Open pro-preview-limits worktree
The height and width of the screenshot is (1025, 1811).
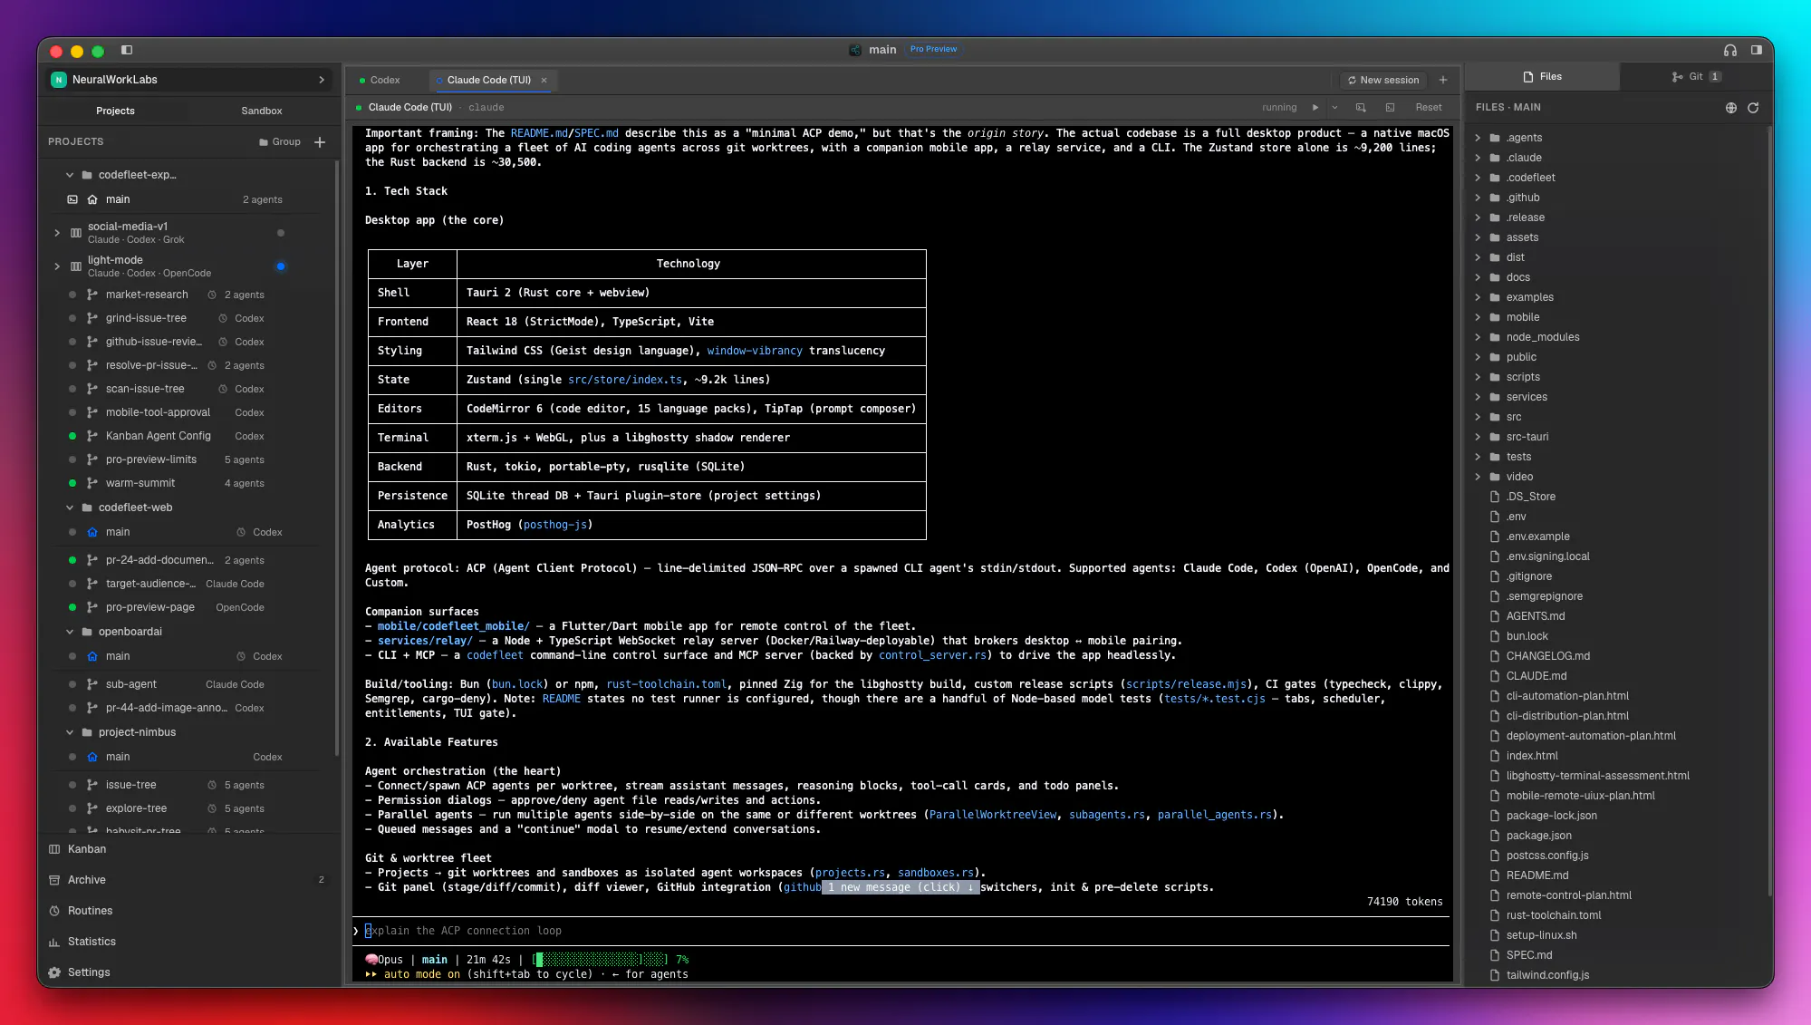[151, 459]
